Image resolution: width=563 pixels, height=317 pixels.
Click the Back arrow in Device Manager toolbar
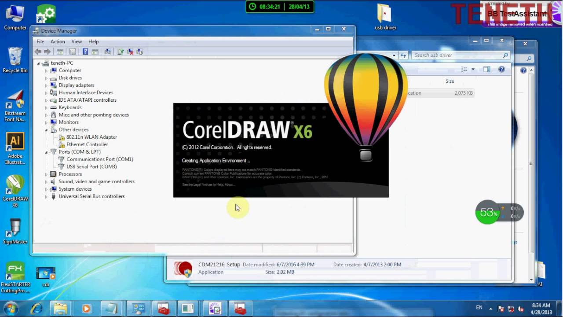tap(38, 52)
